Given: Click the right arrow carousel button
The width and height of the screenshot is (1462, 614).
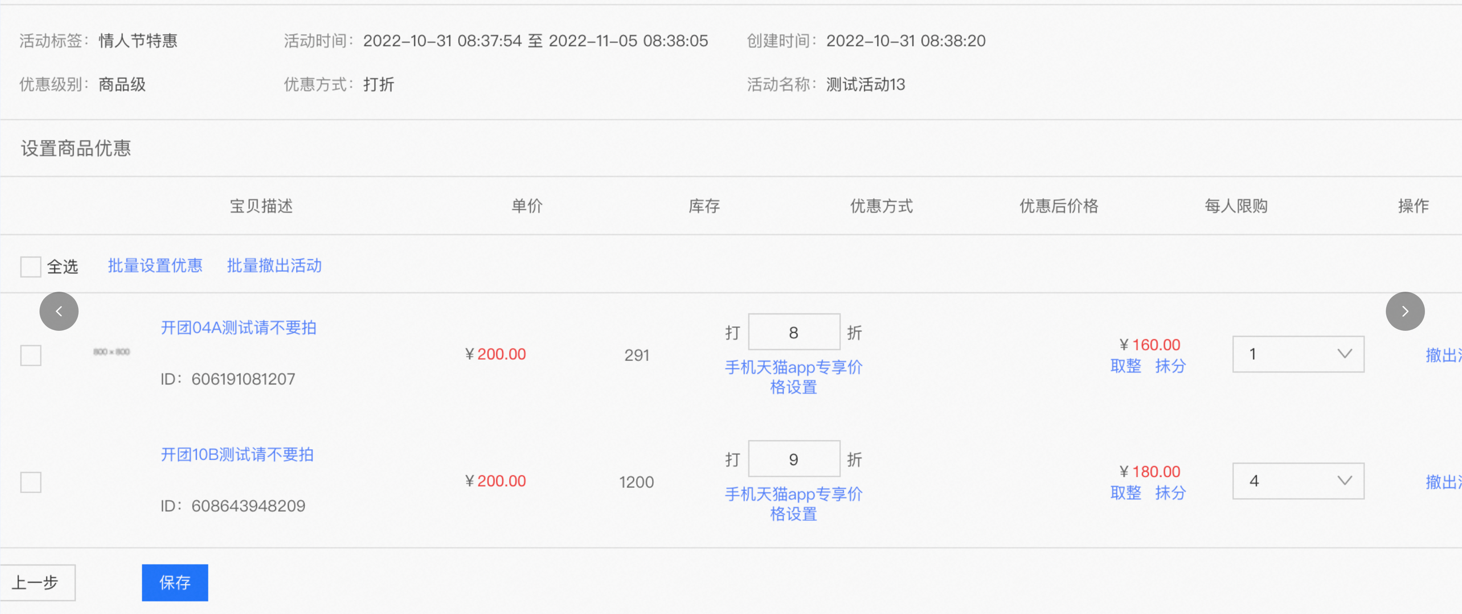Looking at the screenshot, I should (x=1404, y=311).
